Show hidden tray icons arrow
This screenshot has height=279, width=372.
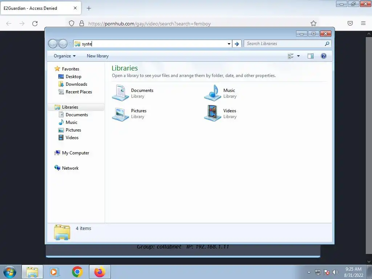(x=309, y=272)
